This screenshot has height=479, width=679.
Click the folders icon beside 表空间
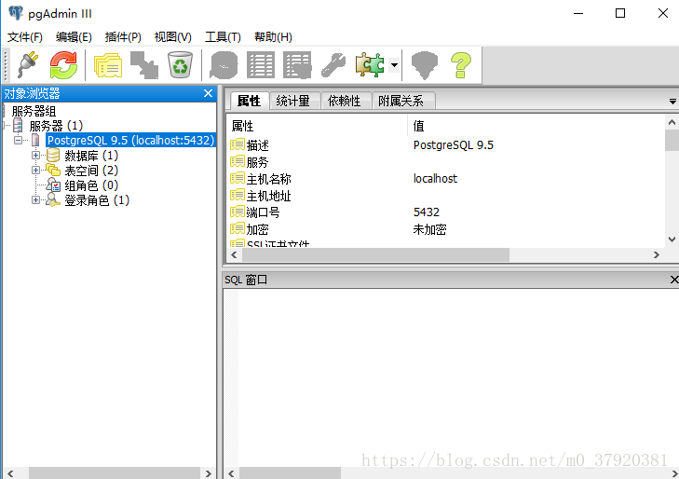pyautogui.click(x=53, y=171)
